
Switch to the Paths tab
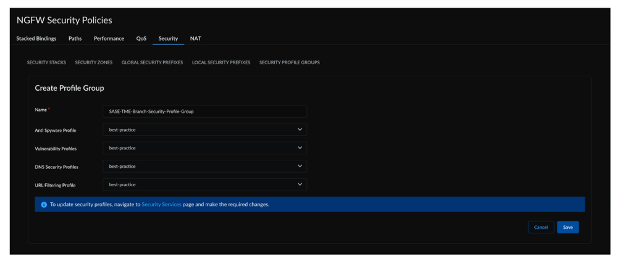pyautogui.click(x=75, y=38)
